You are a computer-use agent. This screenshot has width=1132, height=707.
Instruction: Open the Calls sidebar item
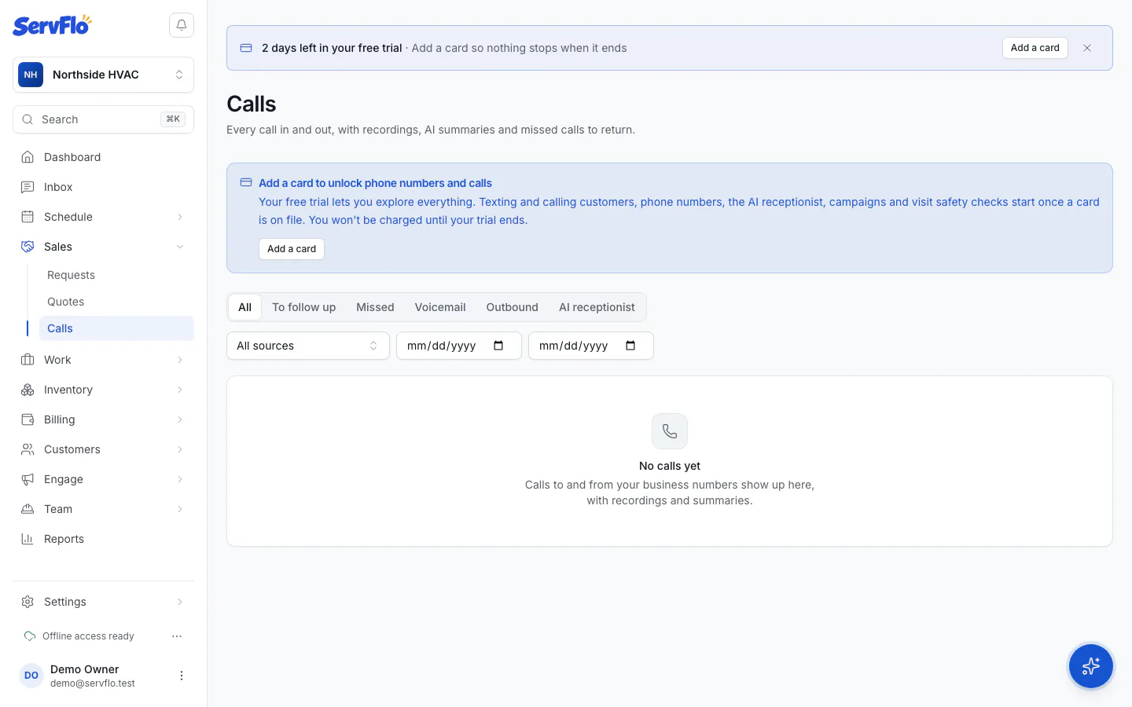click(116, 328)
